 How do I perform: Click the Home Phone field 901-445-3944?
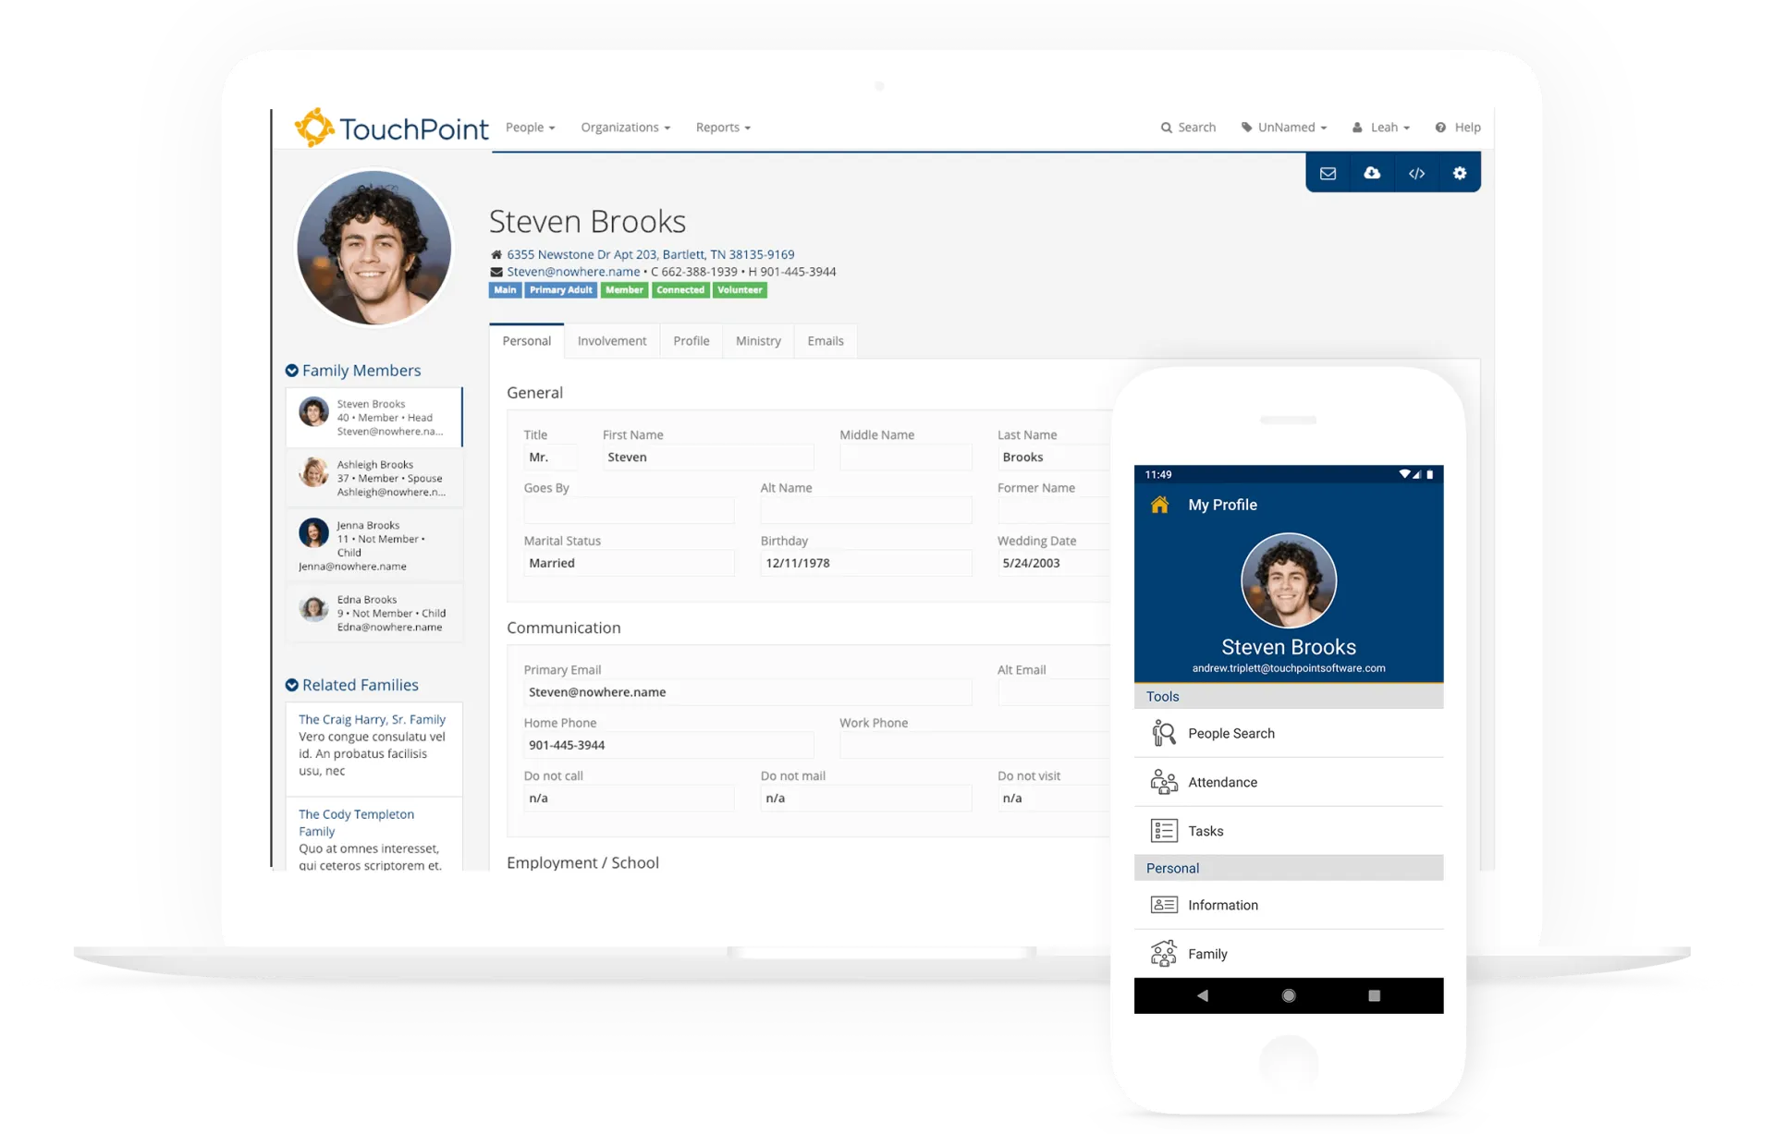pyautogui.click(x=668, y=745)
